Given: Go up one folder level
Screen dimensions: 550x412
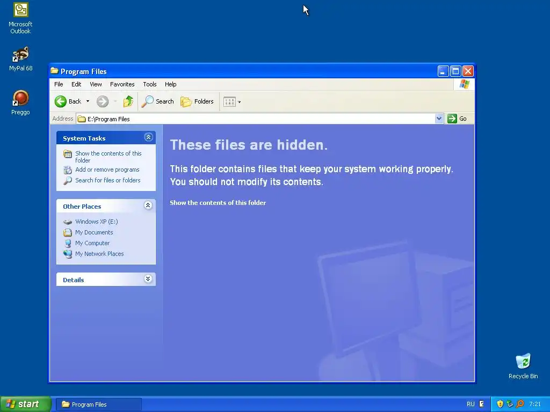Looking at the screenshot, I should [128, 101].
